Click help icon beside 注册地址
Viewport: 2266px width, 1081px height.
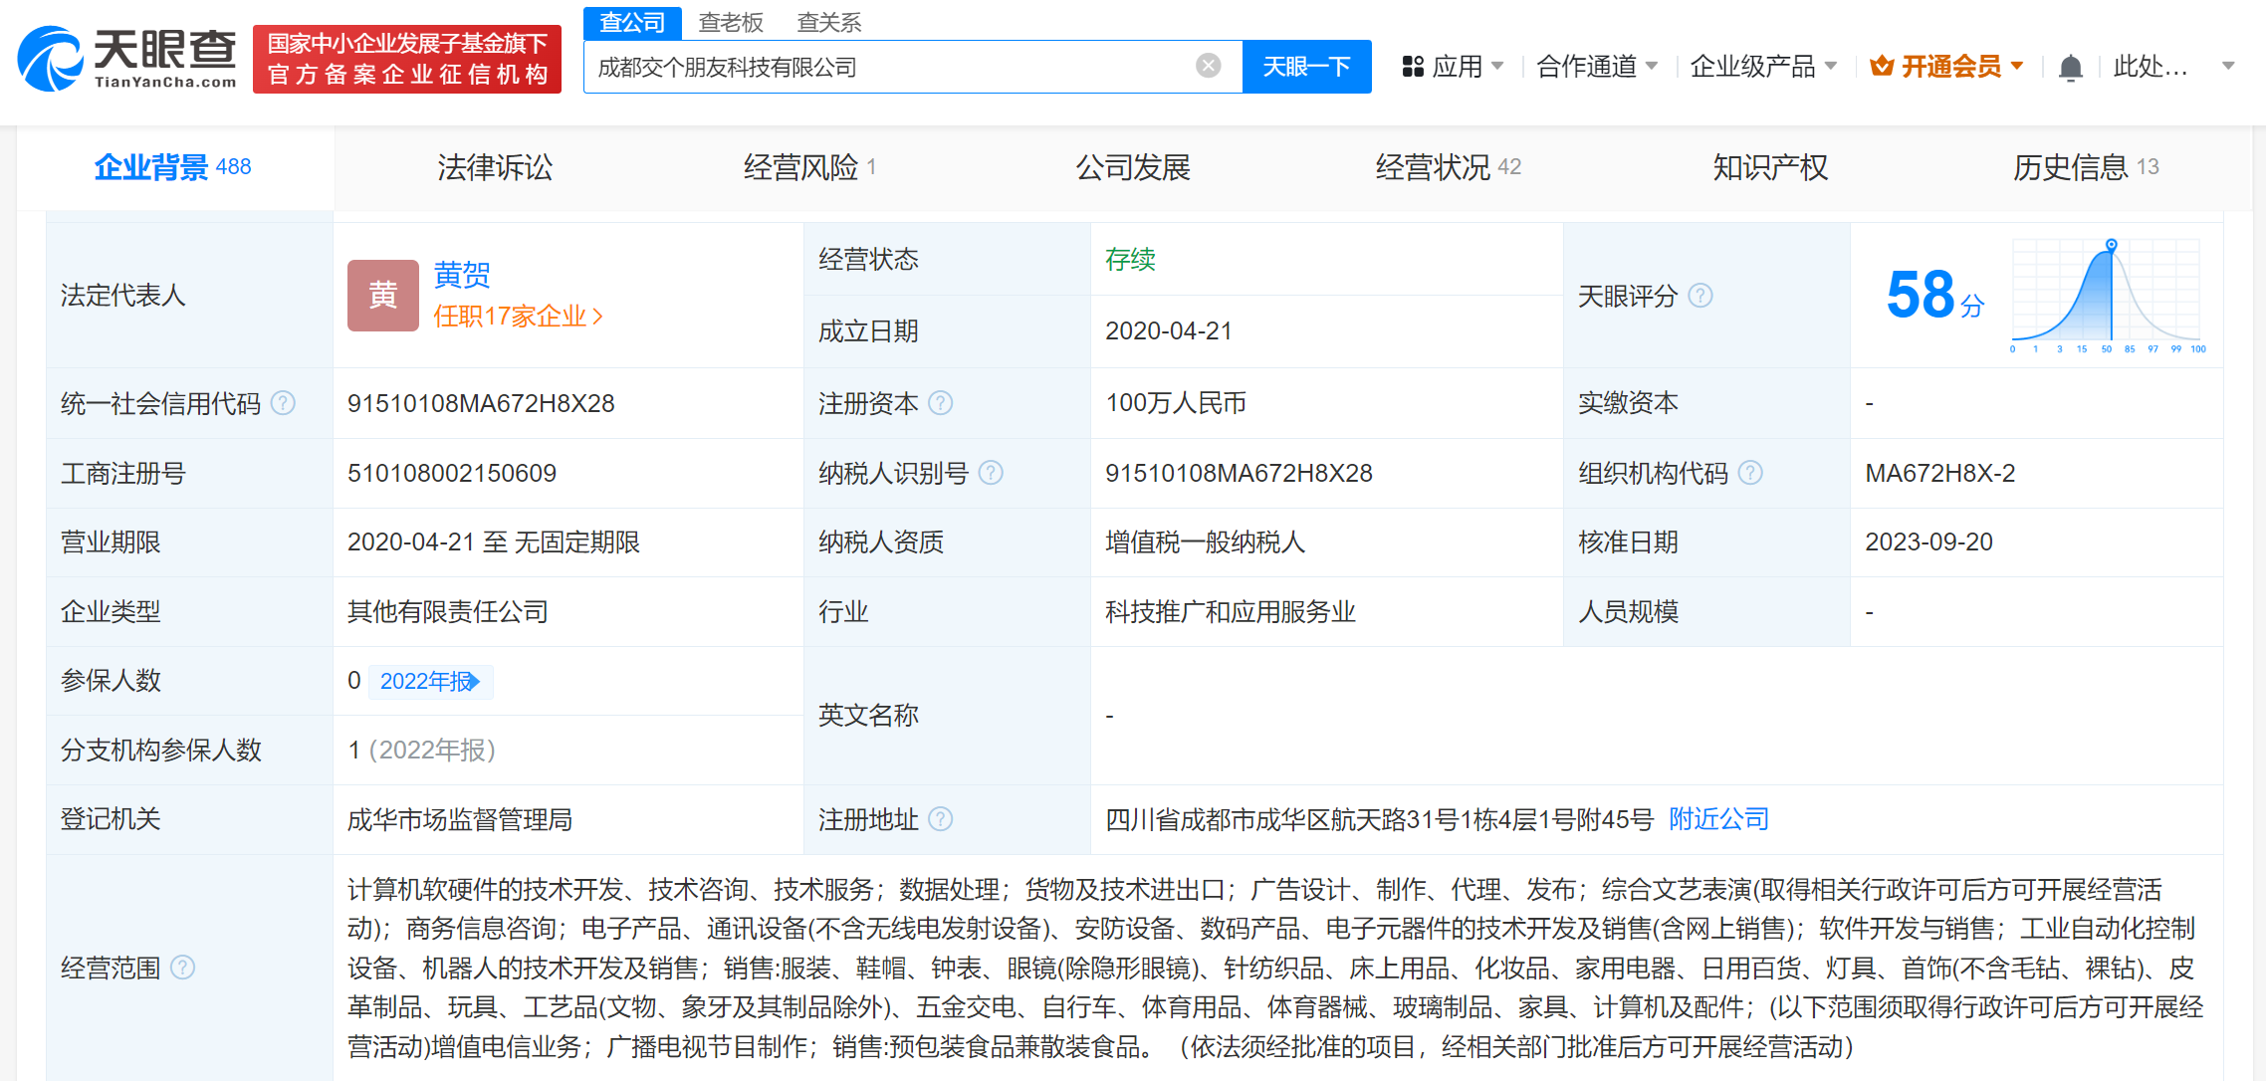tap(940, 818)
